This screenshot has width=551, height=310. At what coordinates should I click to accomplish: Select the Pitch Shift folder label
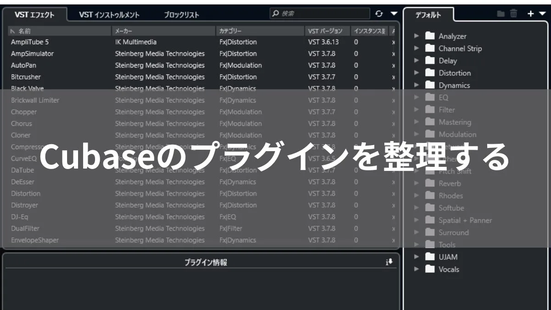455,171
